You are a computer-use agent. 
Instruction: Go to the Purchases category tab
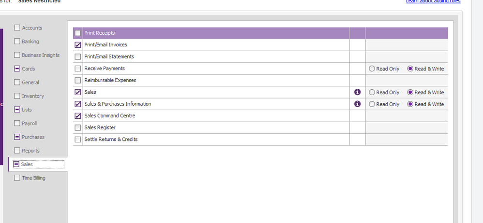coord(32,137)
